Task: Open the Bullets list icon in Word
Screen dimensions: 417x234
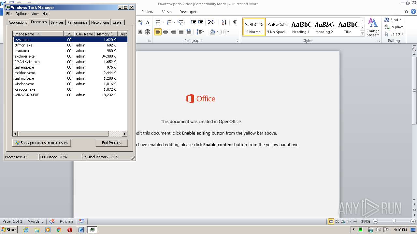Action: (158, 22)
